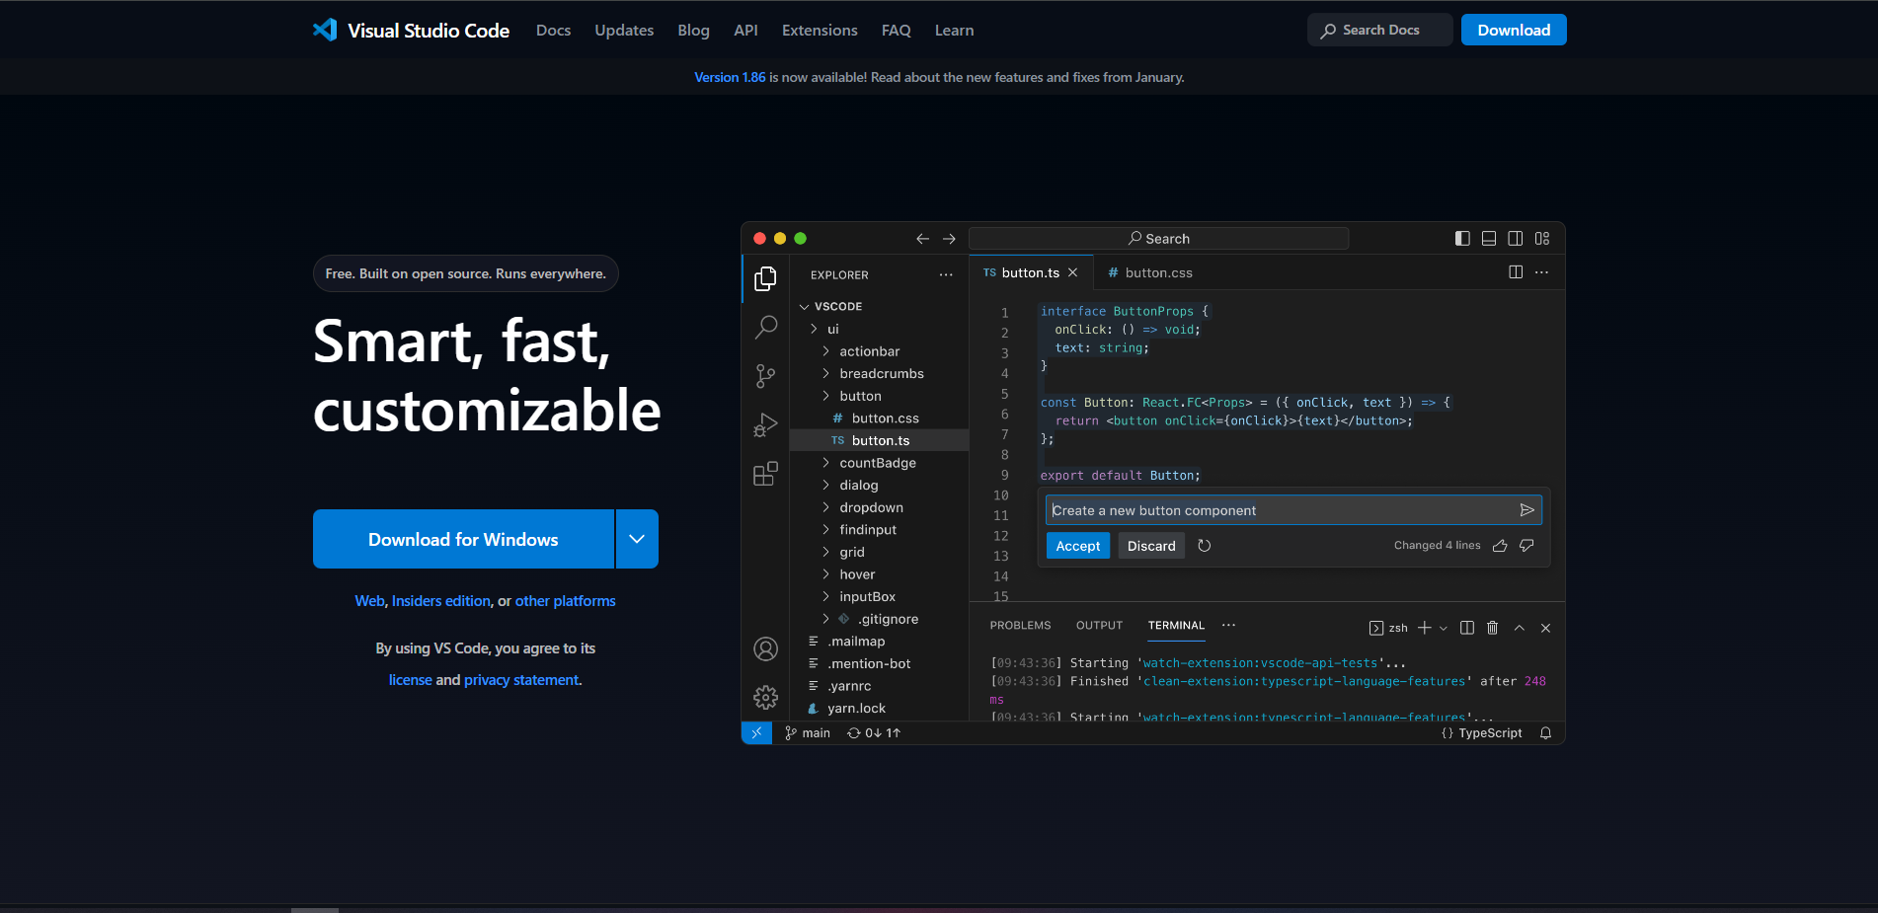
Task: Discard the inline chat changes
Action: pyautogui.click(x=1151, y=546)
